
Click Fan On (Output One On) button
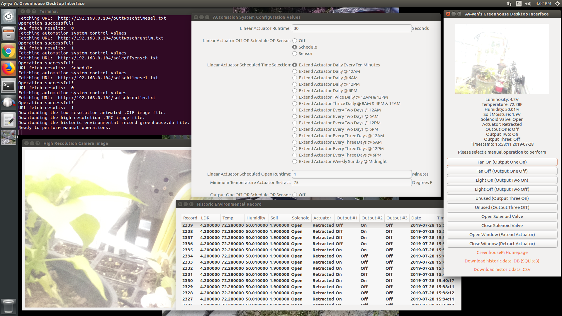[x=502, y=162]
